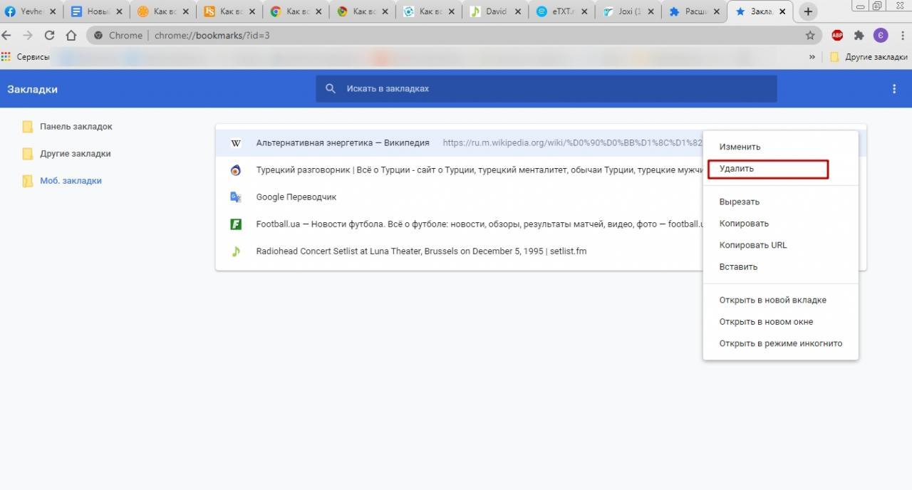Click the Сервисы shortcut label
912x490 pixels.
pos(33,57)
